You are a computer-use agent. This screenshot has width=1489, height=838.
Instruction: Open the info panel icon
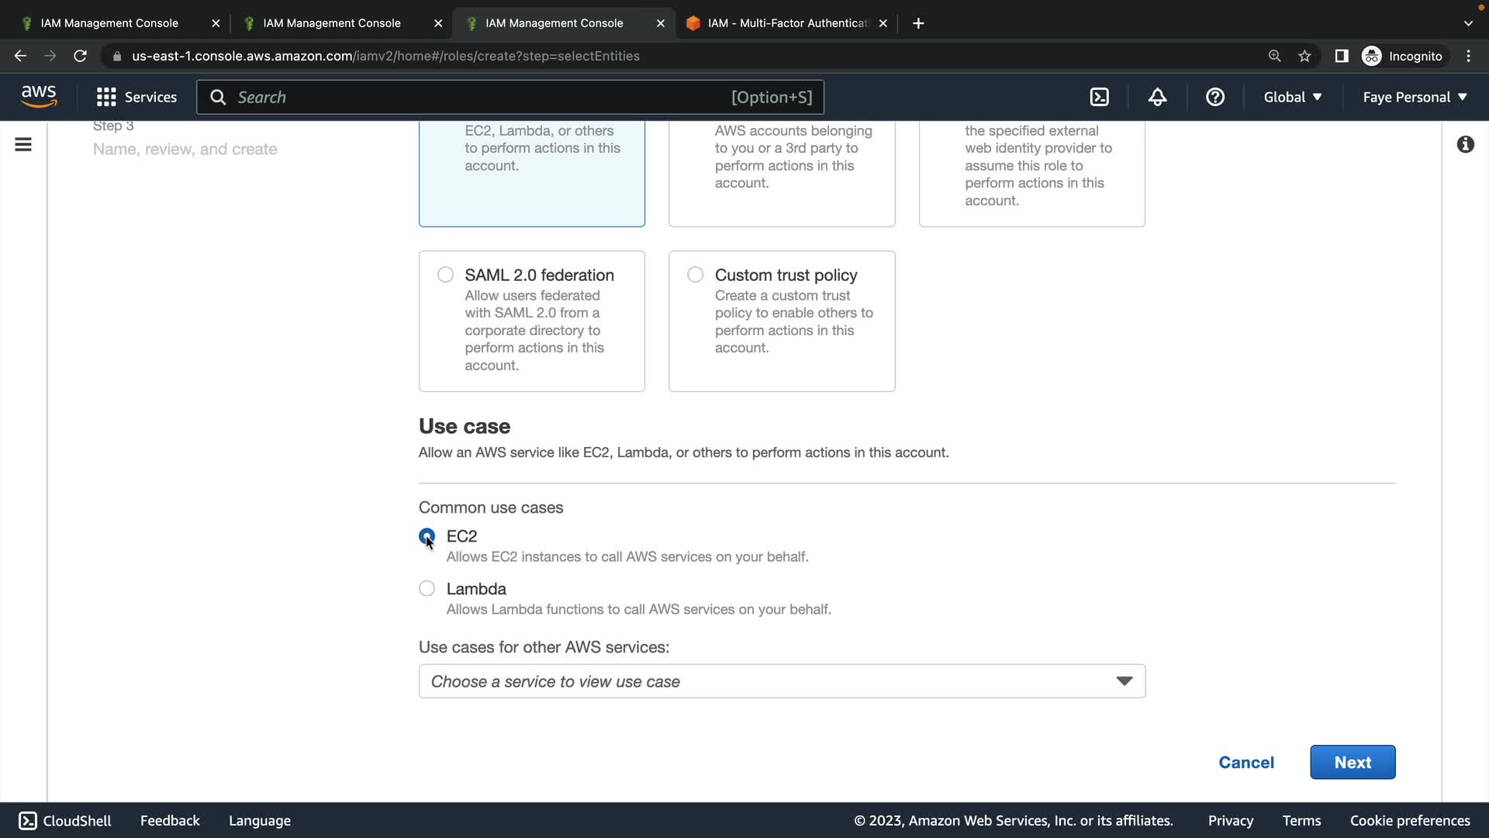[x=1465, y=144]
